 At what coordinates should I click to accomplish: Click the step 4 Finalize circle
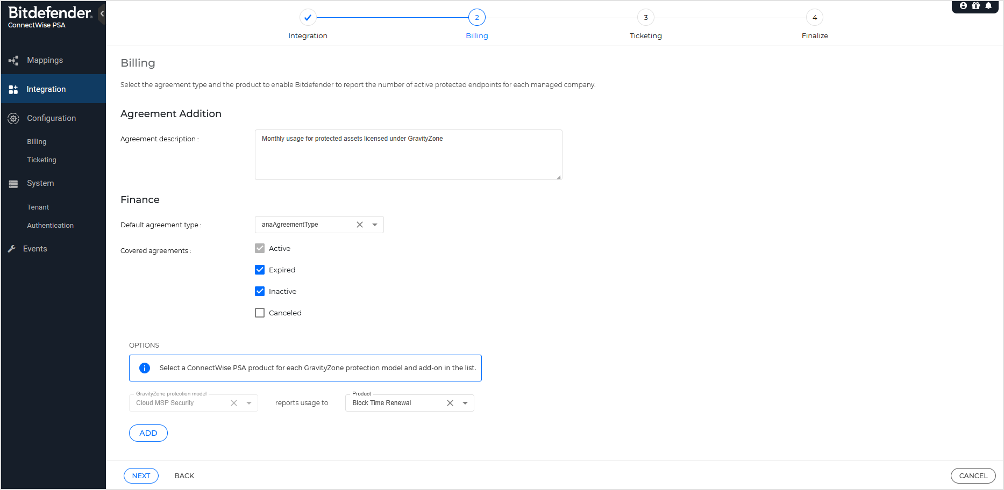tap(815, 17)
